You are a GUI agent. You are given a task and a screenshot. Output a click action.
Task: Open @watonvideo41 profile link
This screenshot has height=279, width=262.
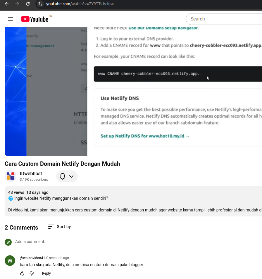click(x=32, y=258)
